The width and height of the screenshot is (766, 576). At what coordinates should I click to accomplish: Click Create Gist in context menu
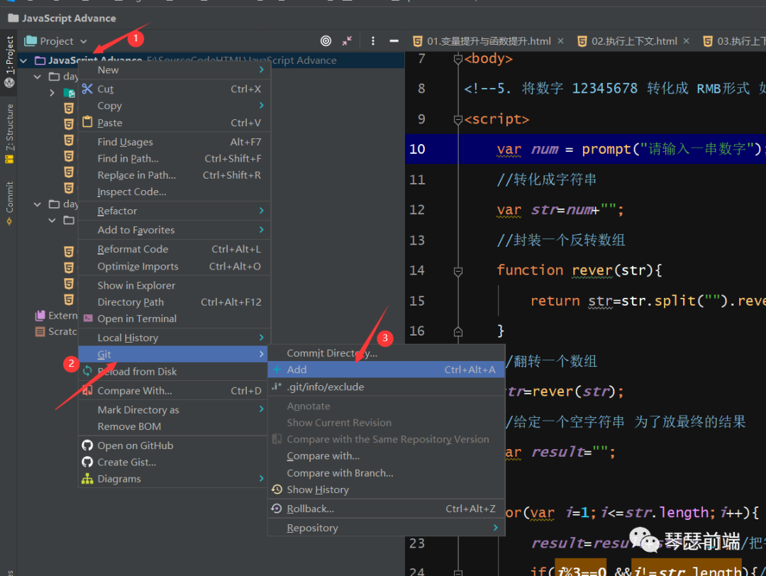(126, 462)
